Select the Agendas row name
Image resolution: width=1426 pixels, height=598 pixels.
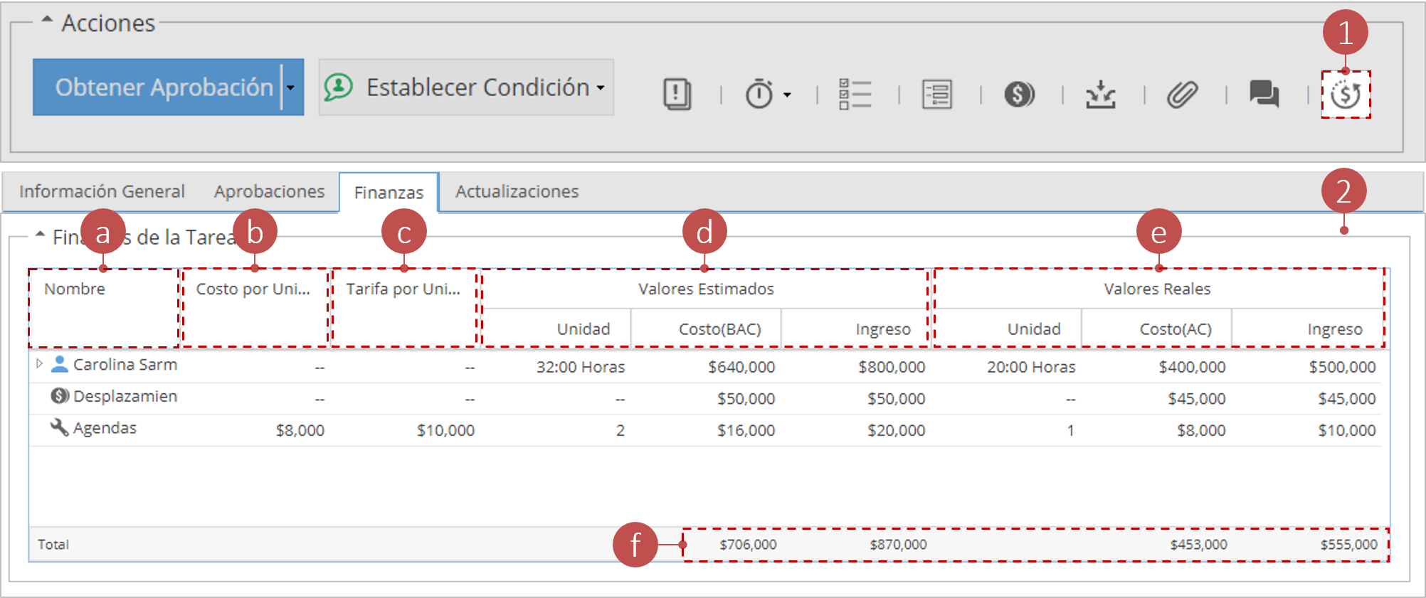105,428
